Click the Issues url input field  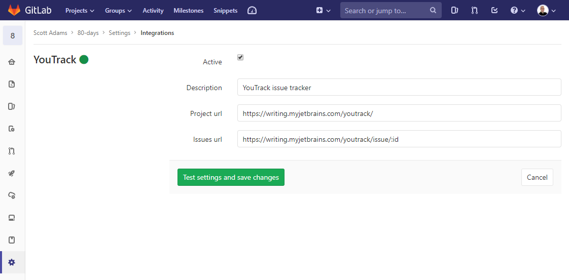click(399, 139)
